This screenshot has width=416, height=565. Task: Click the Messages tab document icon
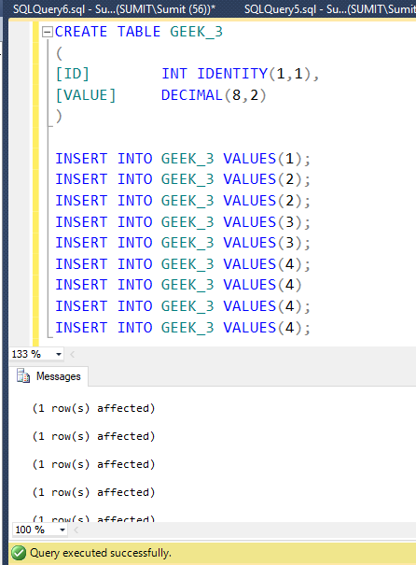click(23, 375)
